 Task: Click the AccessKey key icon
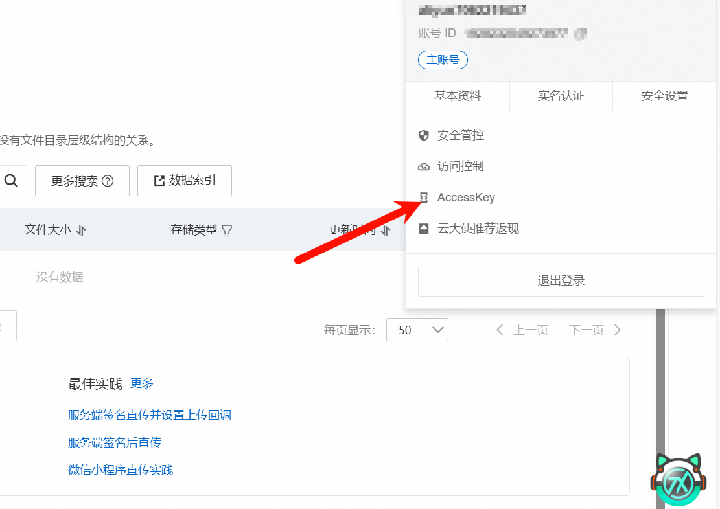(x=424, y=198)
